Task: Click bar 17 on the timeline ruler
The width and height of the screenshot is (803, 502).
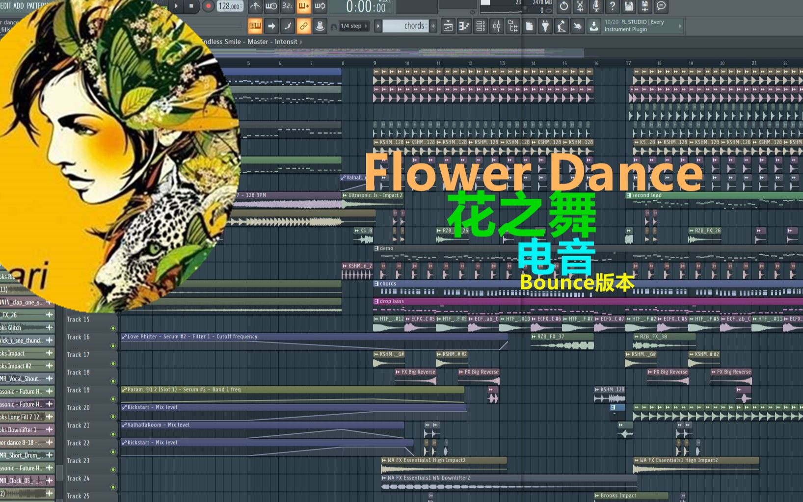Action: (628, 63)
